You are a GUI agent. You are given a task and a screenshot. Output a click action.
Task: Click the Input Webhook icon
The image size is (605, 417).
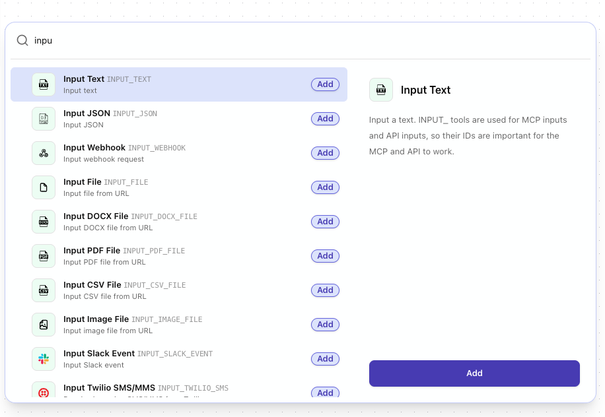[x=44, y=153]
